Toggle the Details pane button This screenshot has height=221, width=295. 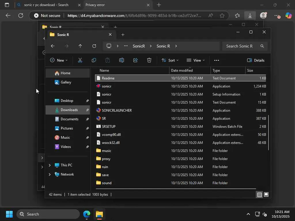(256, 60)
